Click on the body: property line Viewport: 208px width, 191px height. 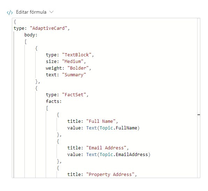31,35
